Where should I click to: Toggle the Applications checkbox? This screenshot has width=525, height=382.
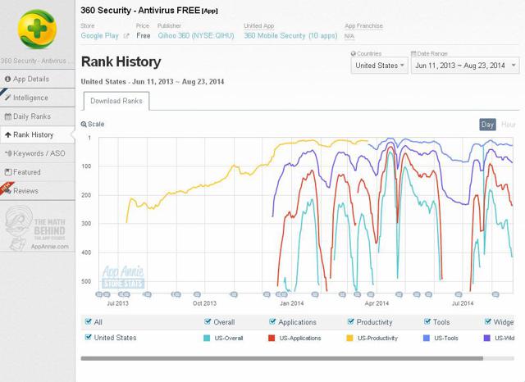coord(272,321)
